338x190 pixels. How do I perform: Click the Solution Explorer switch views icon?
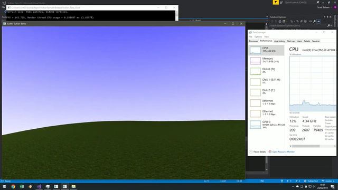click(284, 21)
